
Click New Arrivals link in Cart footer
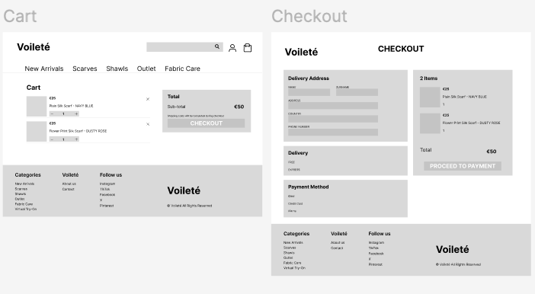pos(24,184)
